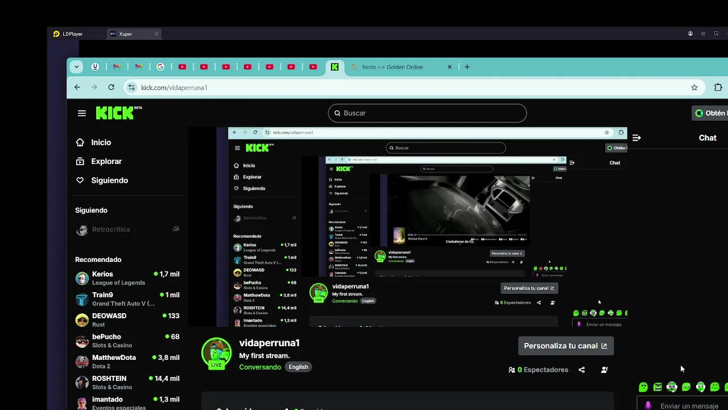Click the Kick search field Buscar
This screenshot has height=410, width=728.
tap(427, 113)
